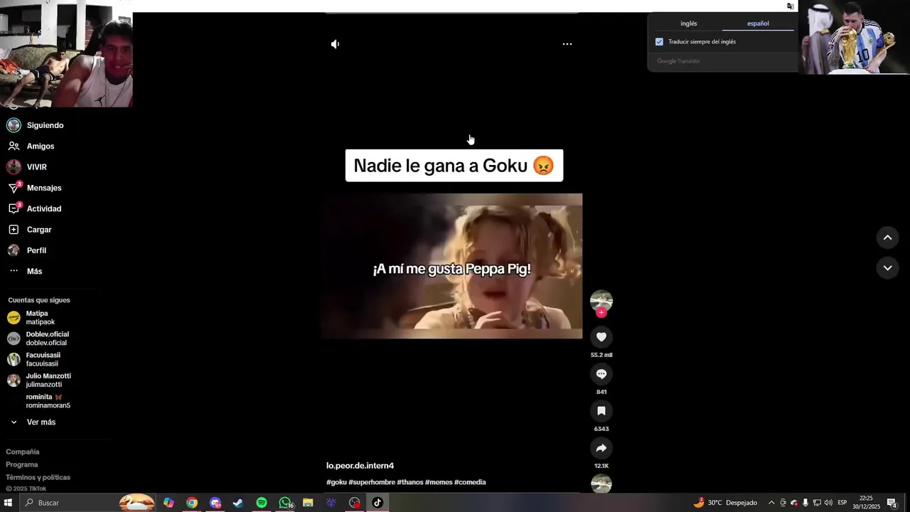Open followed account Facuuisasii
Viewport: 910px width, 512px height.
[34, 359]
